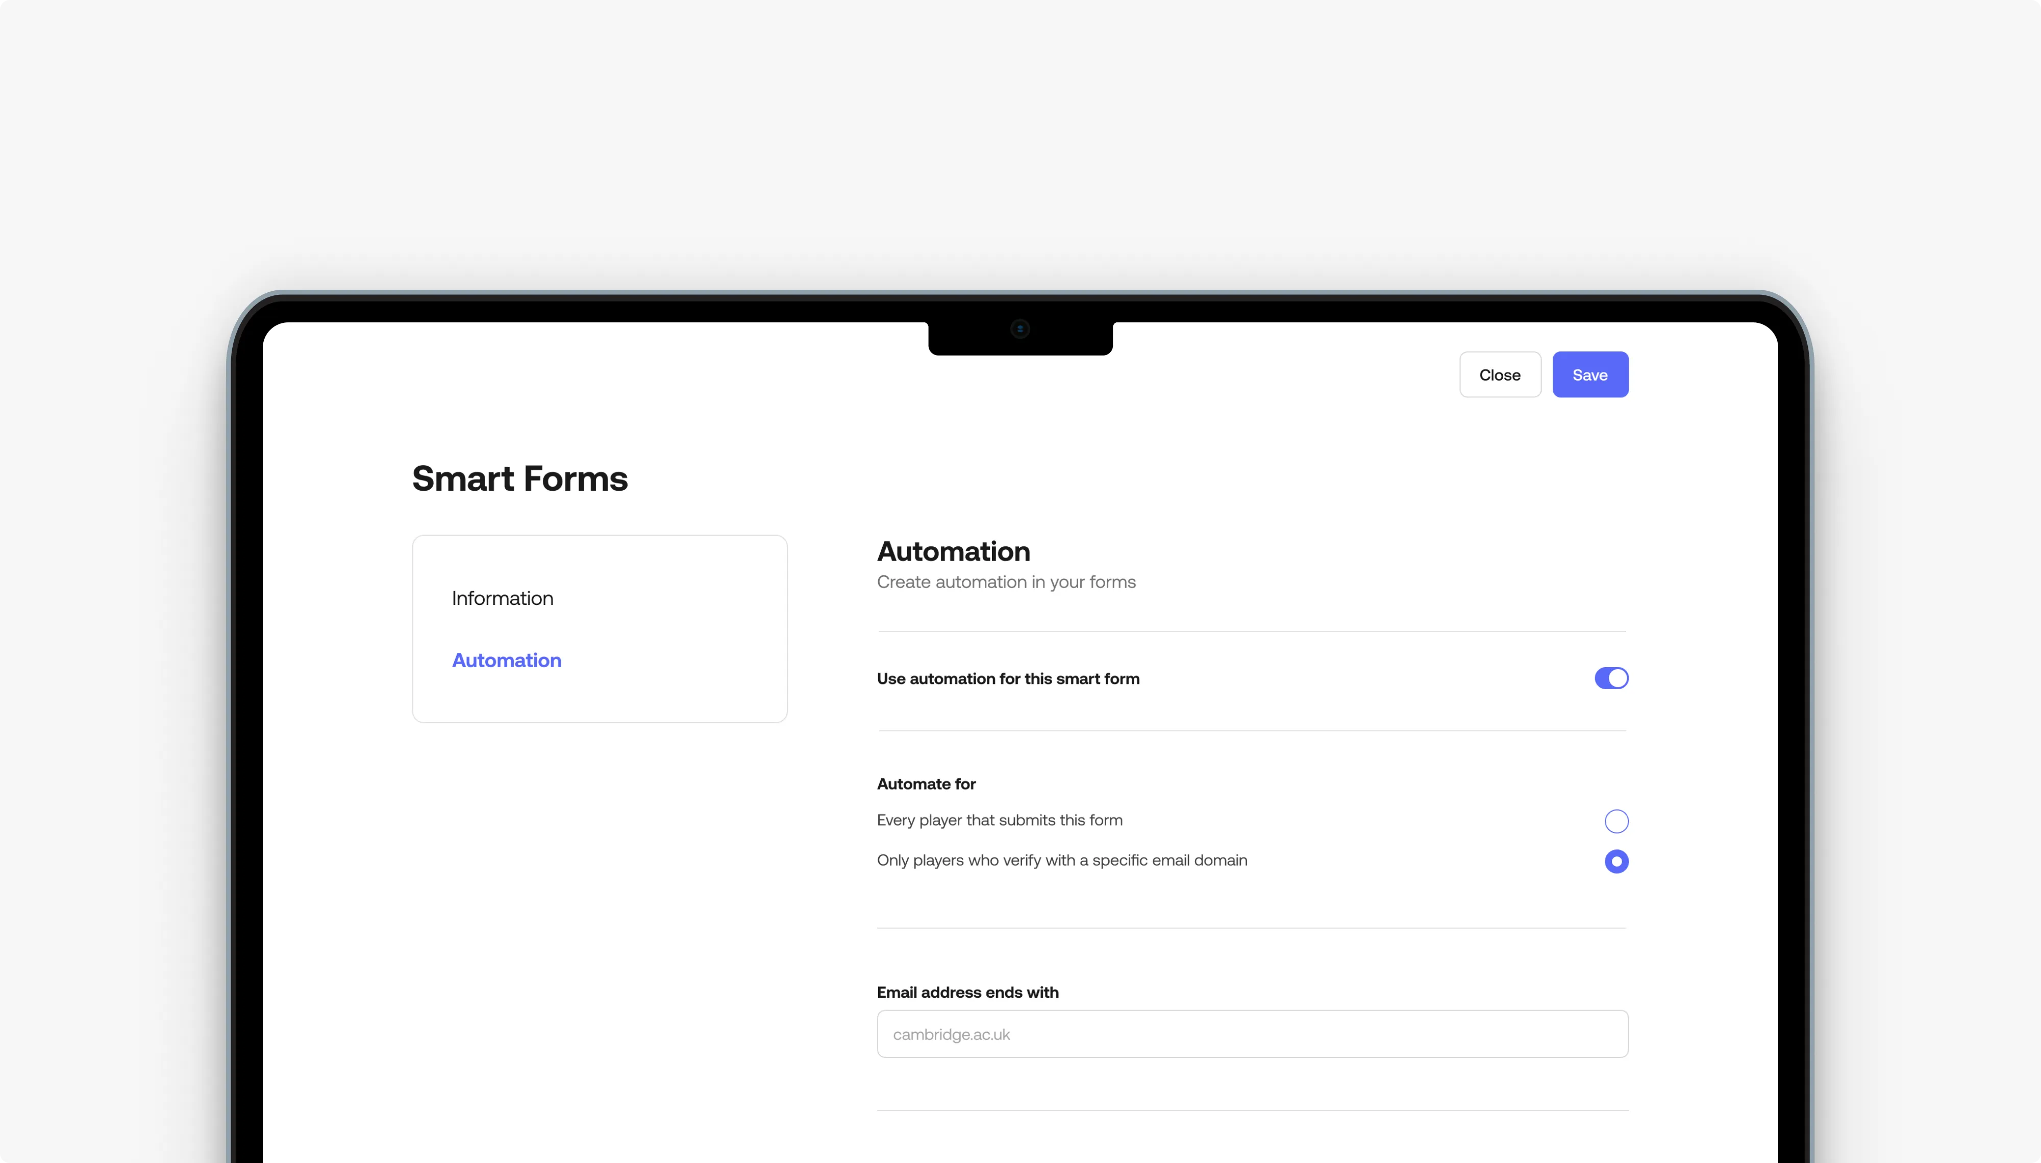Click the 'Email address ends with' input field
Viewport: 2041px width, 1163px height.
[x=1251, y=1033]
